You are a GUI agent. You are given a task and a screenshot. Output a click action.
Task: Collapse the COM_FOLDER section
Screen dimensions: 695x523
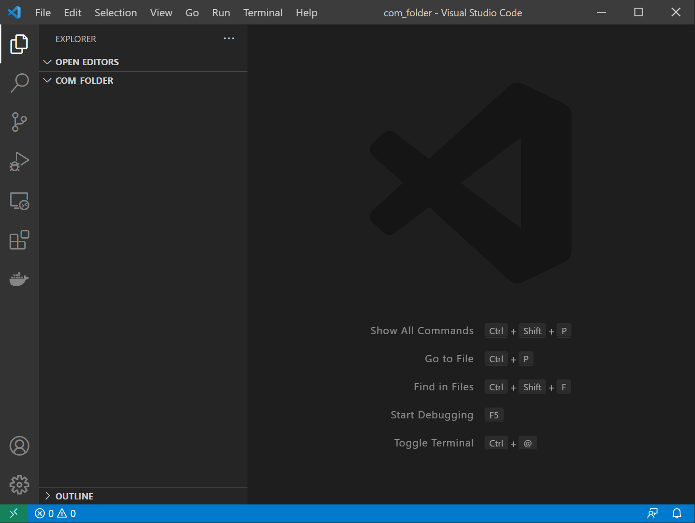(143, 81)
